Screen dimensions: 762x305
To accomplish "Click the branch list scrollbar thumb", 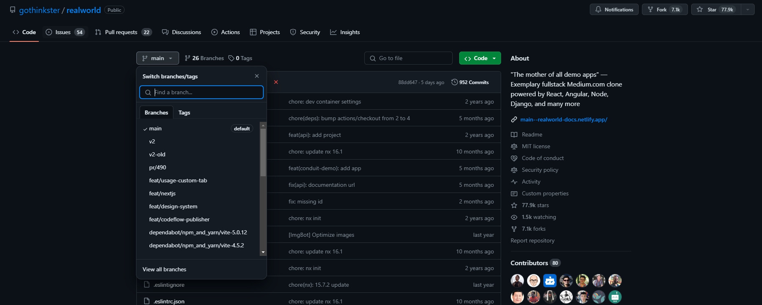I will pyautogui.click(x=263, y=152).
